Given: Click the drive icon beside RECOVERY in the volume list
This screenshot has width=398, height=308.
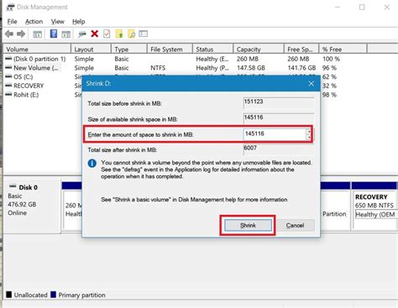Looking at the screenshot, I should pos(8,86).
